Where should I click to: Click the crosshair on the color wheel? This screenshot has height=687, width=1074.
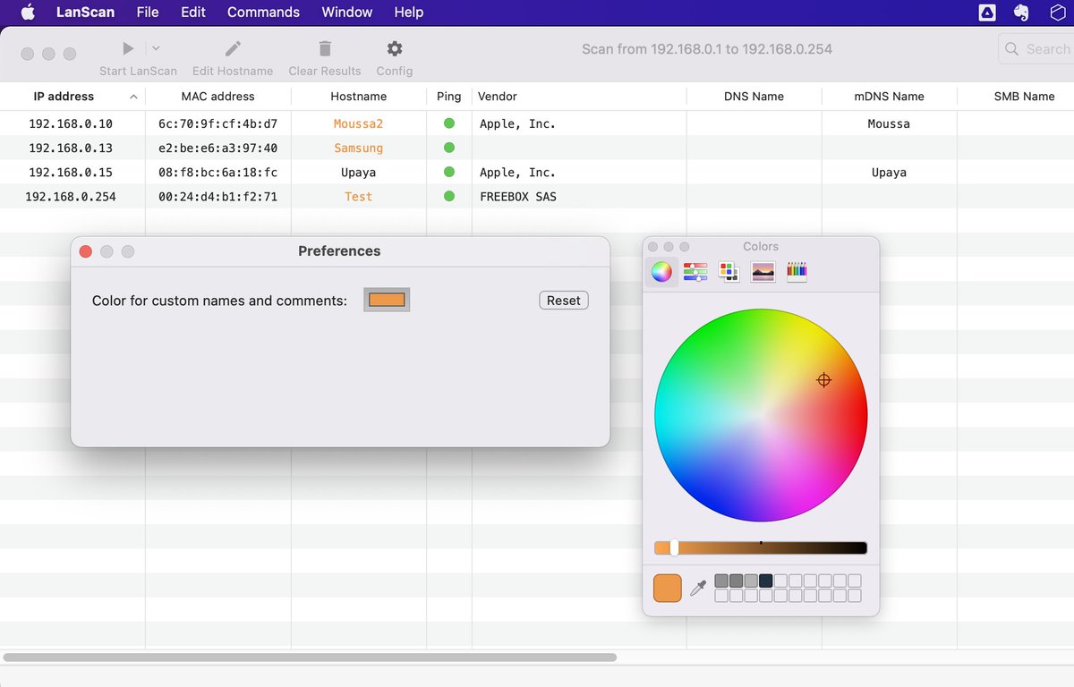point(824,380)
